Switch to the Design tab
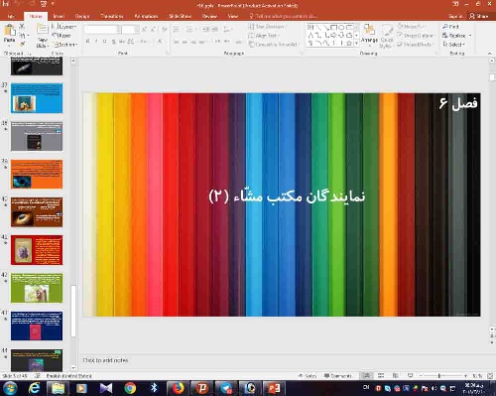Image resolution: width=496 pixels, height=396 pixels. pos(82,16)
